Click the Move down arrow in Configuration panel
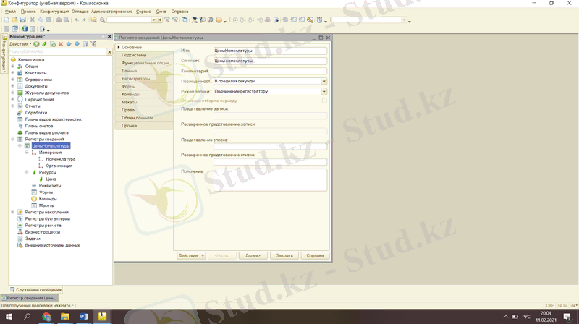 [77, 44]
